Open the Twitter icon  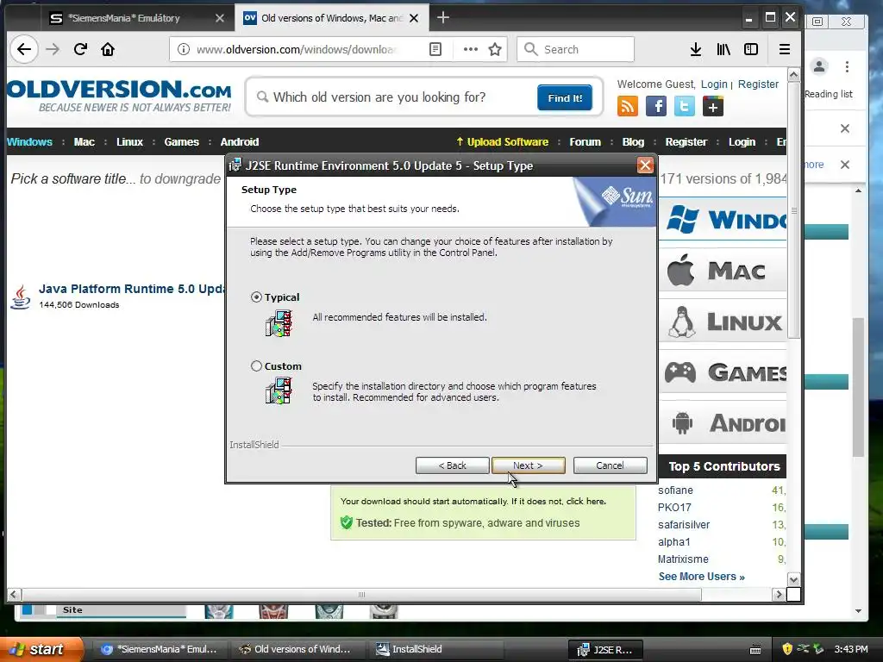point(684,106)
